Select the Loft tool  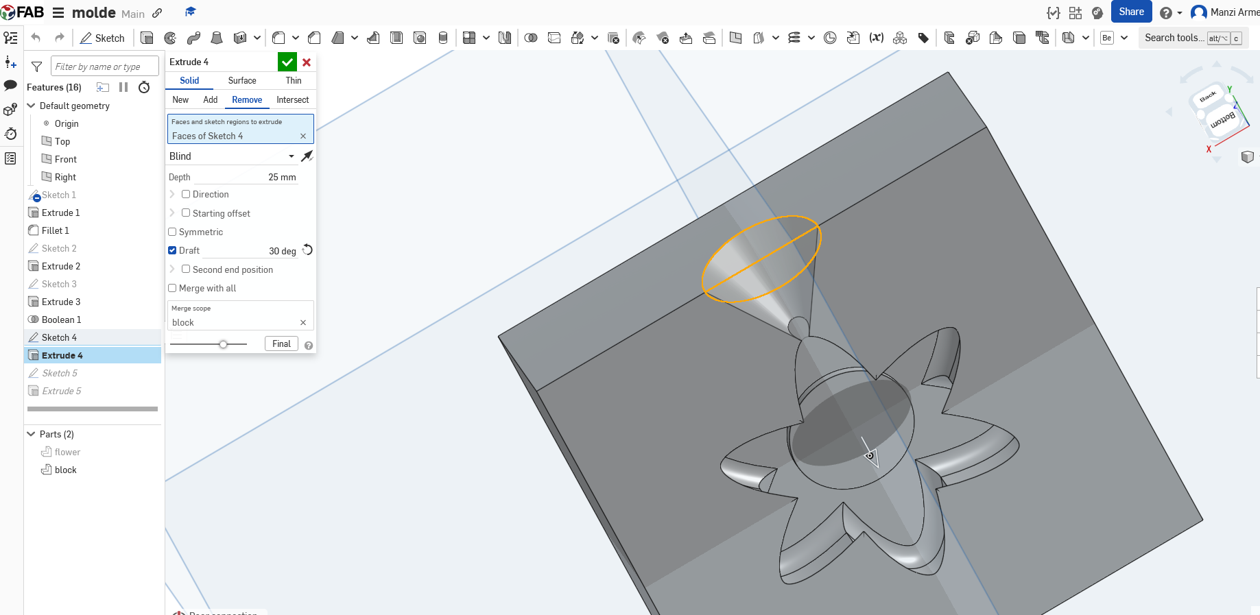217,38
